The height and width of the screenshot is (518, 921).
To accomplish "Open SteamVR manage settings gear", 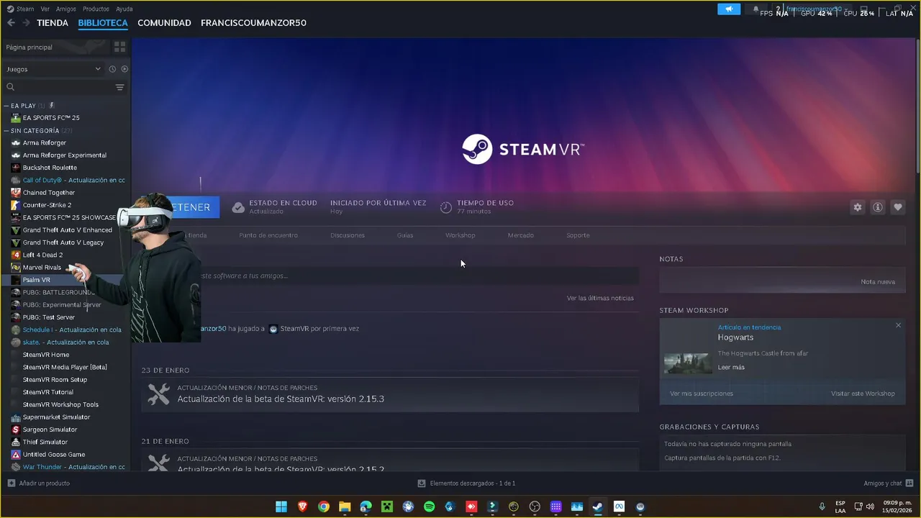I will pyautogui.click(x=858, y=207).
